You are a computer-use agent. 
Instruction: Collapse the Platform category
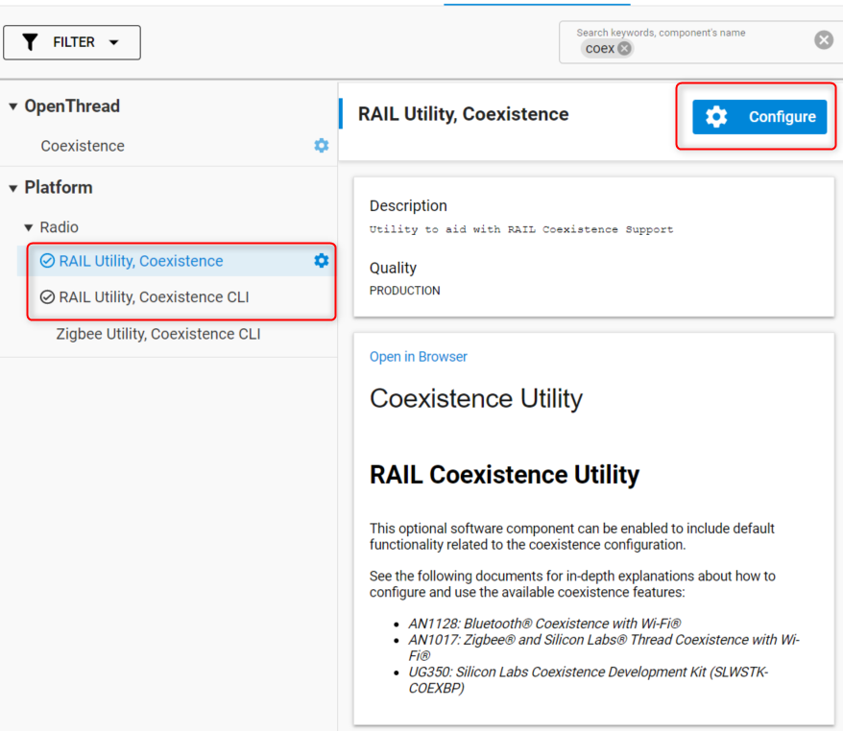click(13, 188)
